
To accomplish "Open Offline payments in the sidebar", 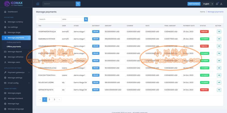I will click(x=14, y=46).
